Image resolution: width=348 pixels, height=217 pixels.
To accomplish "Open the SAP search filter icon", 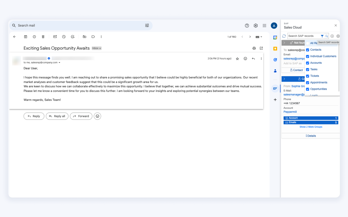I will pos(322,36).
